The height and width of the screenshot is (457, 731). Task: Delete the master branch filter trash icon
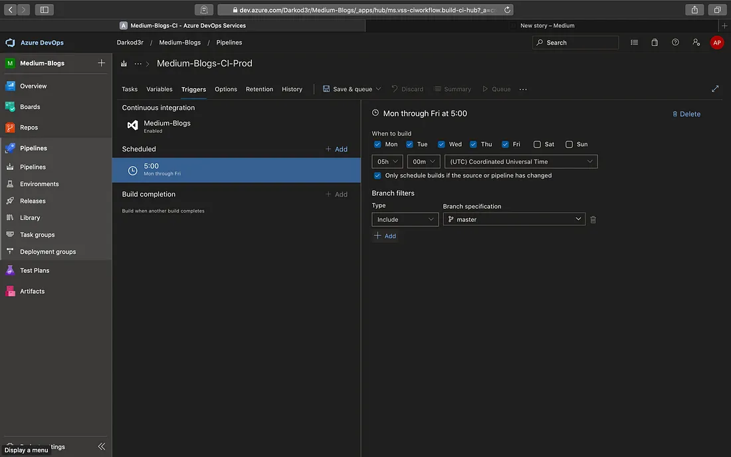pyautogui.click(x=593, y=219)
